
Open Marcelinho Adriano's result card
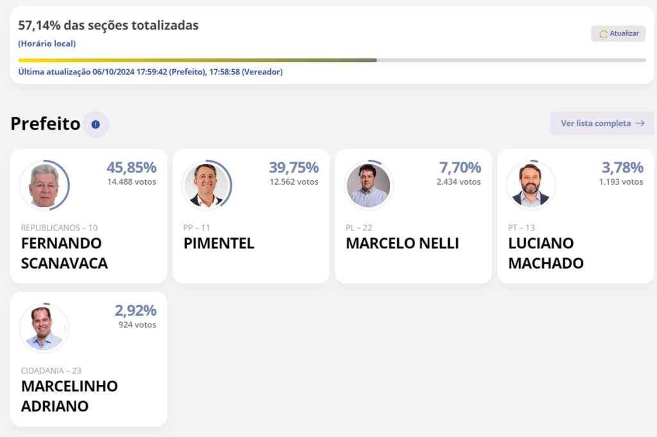point(89,359)
